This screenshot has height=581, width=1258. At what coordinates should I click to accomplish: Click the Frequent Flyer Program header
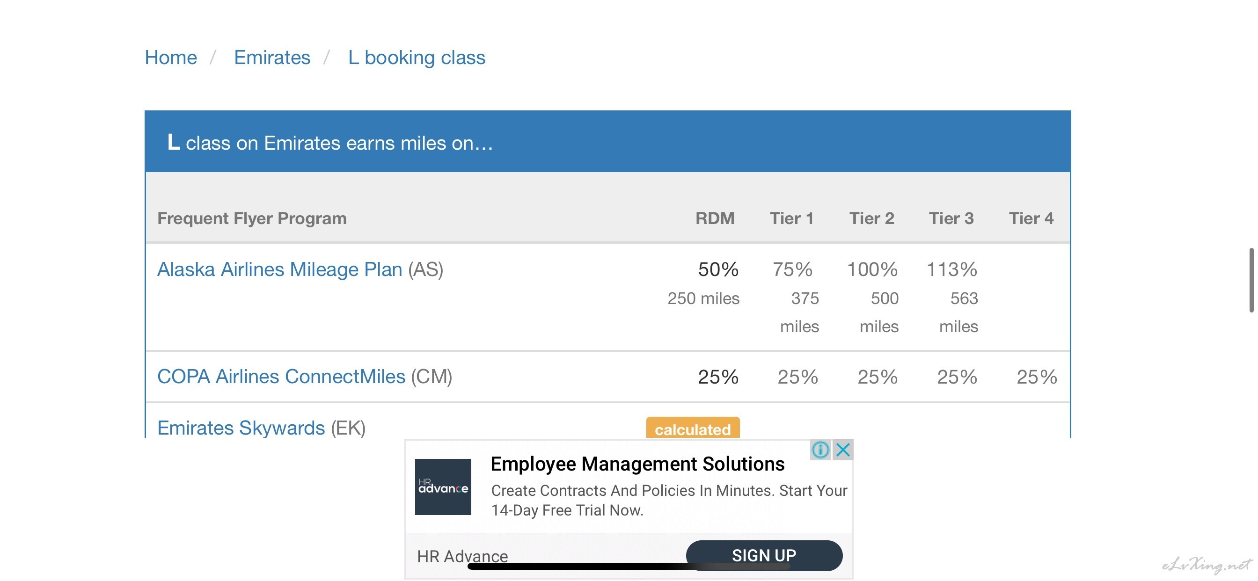point(252,218)
